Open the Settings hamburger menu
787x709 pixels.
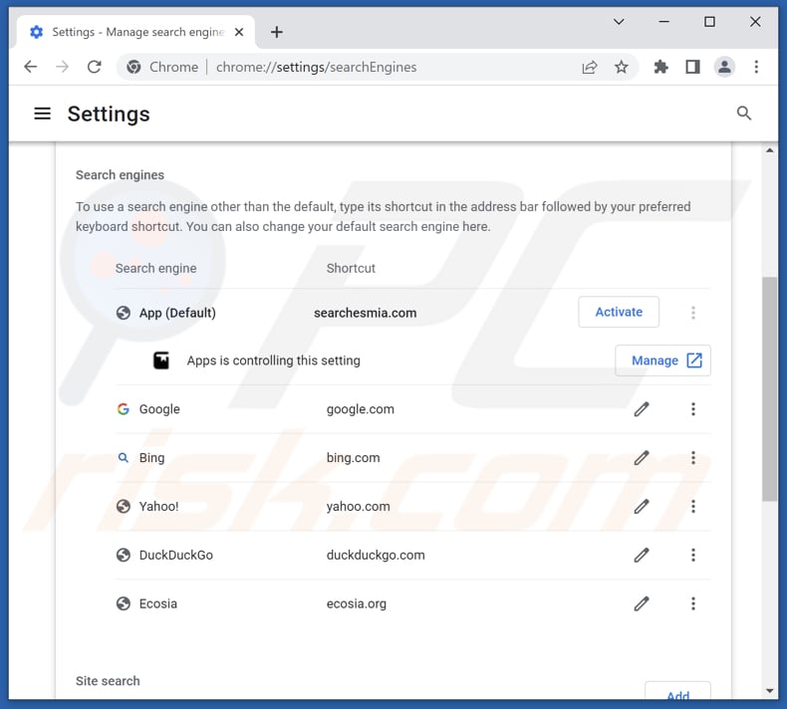tap(42, 114)
